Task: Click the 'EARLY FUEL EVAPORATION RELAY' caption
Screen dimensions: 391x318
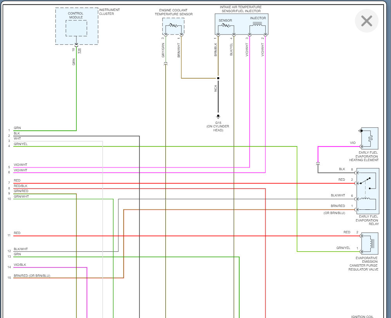Action: point(367,220)
